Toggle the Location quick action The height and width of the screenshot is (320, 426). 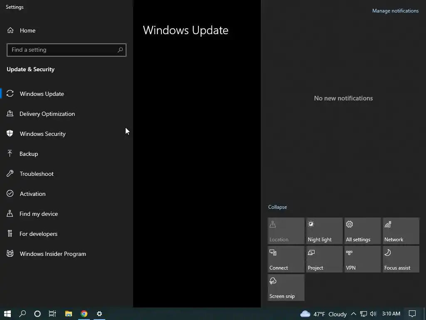point(286,231)
